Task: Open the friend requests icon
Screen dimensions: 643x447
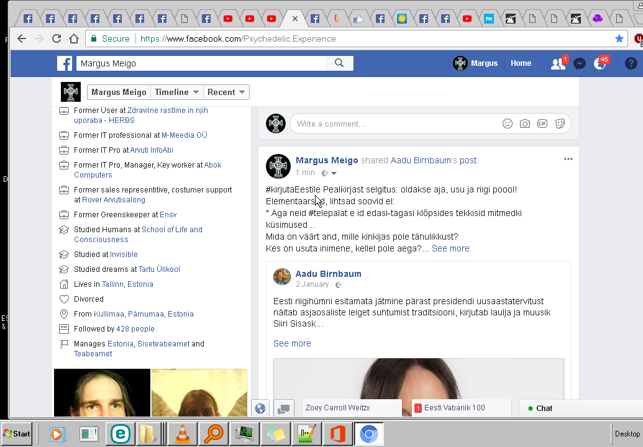Action: (558, 63)
